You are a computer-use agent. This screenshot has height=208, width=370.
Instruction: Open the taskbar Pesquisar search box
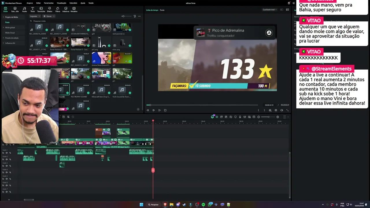(153, 205)
